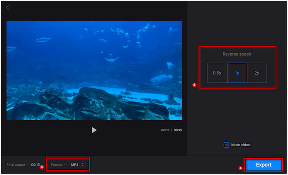Play the reversed video preview
The height and width of the screenshot is (175, 288).
(x=94, y=130)
